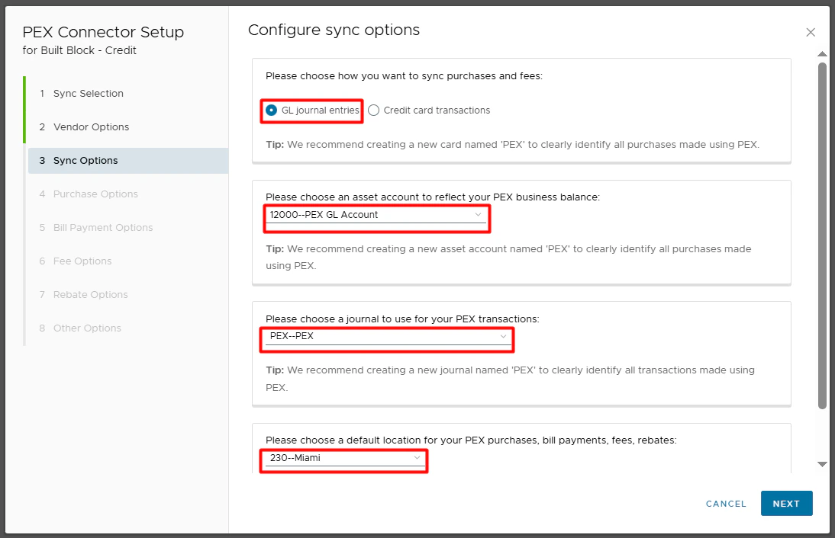Screen dimensions: 835x538
Task: Click the new asset account tip text
Action: 508,258
